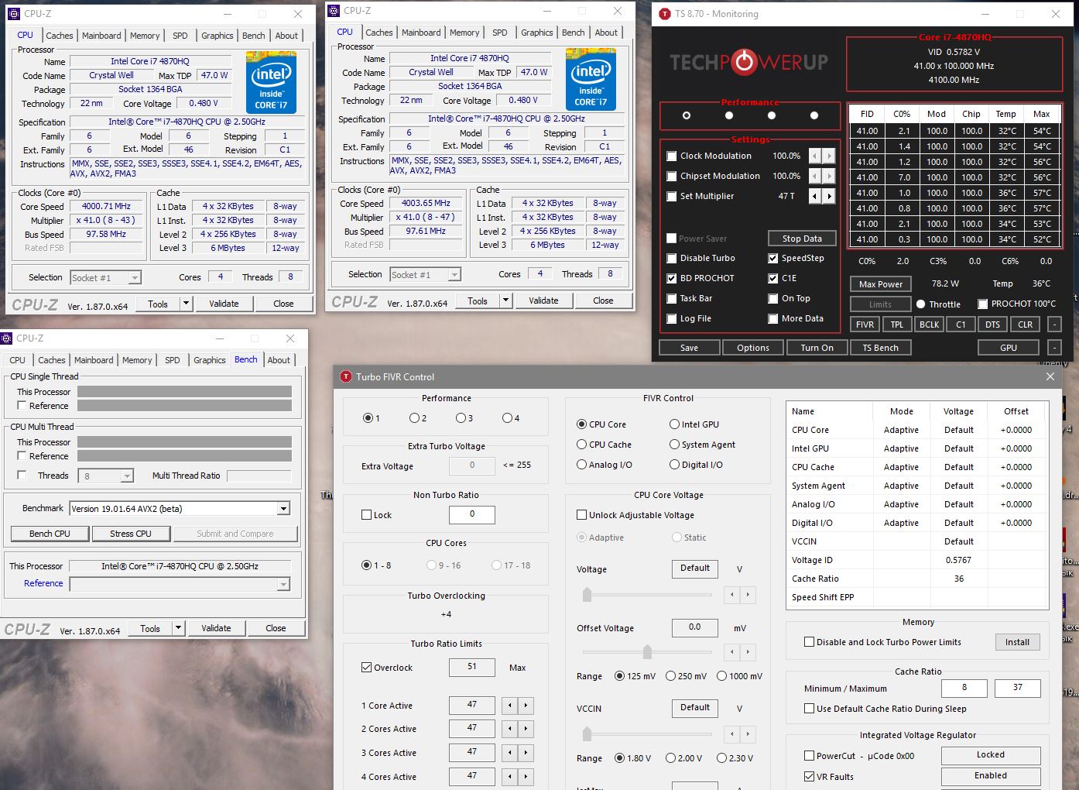Image resolution: width=1079 pixels, height=790 pixels.
Task: Adjust the Offset Voltage slider
Action: point(646,652)
